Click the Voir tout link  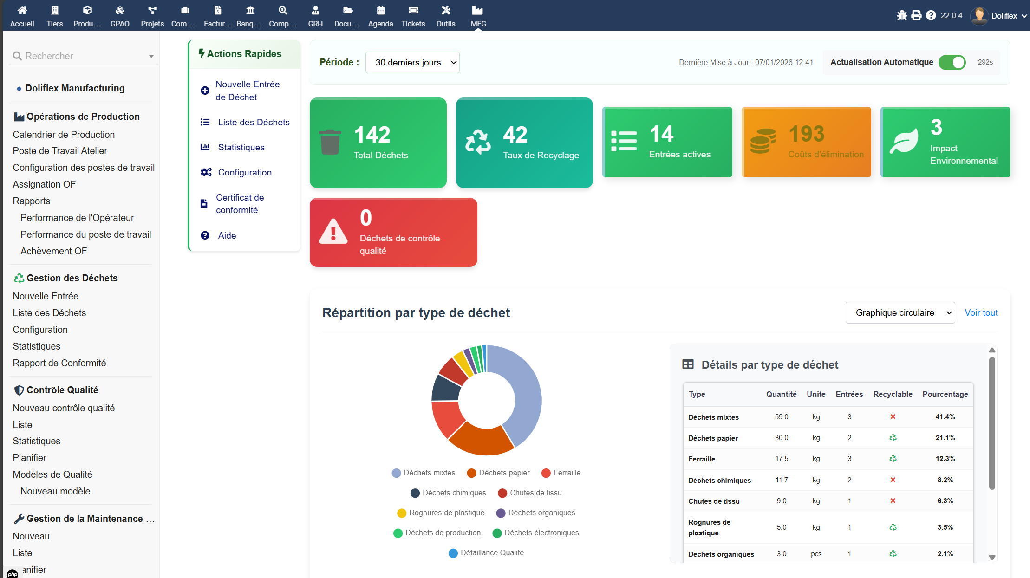(981, 312)
